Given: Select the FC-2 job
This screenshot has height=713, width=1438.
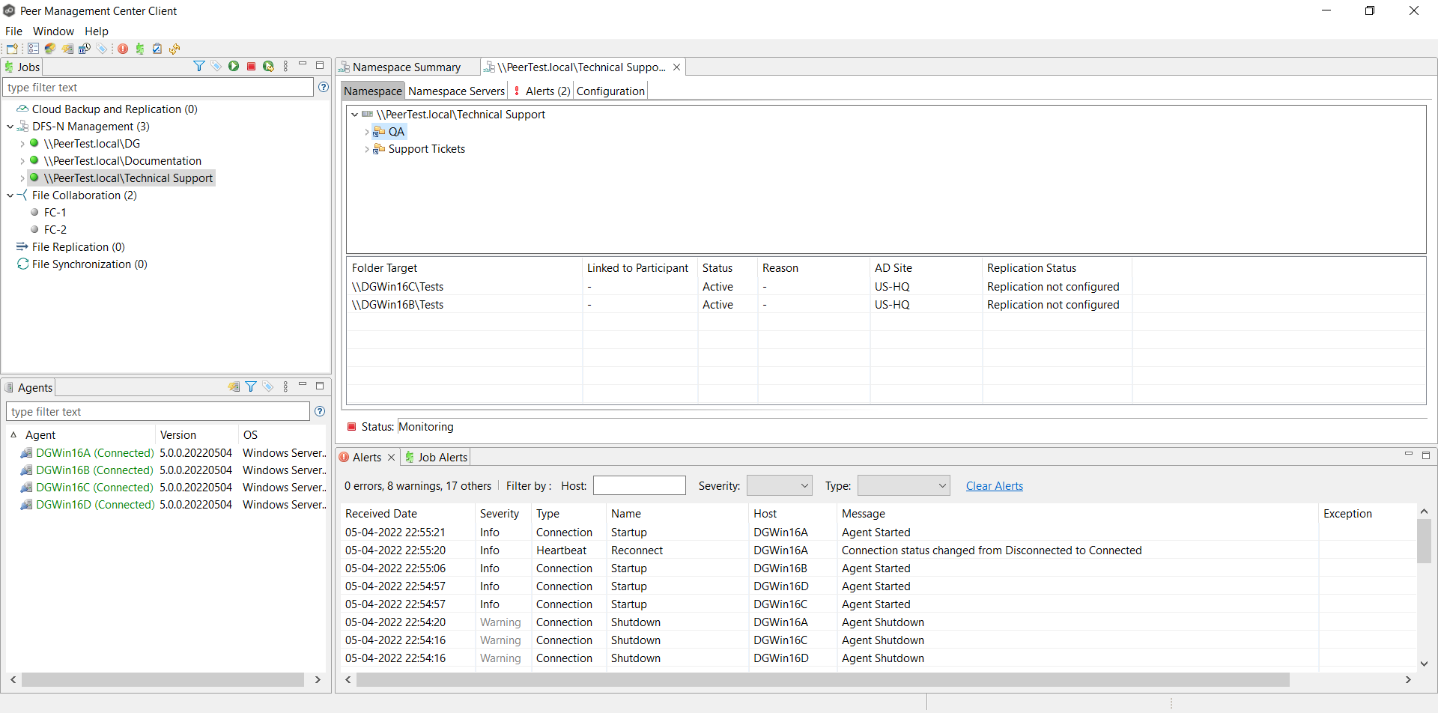Looking at the screenshot, I should click(55, 230).
